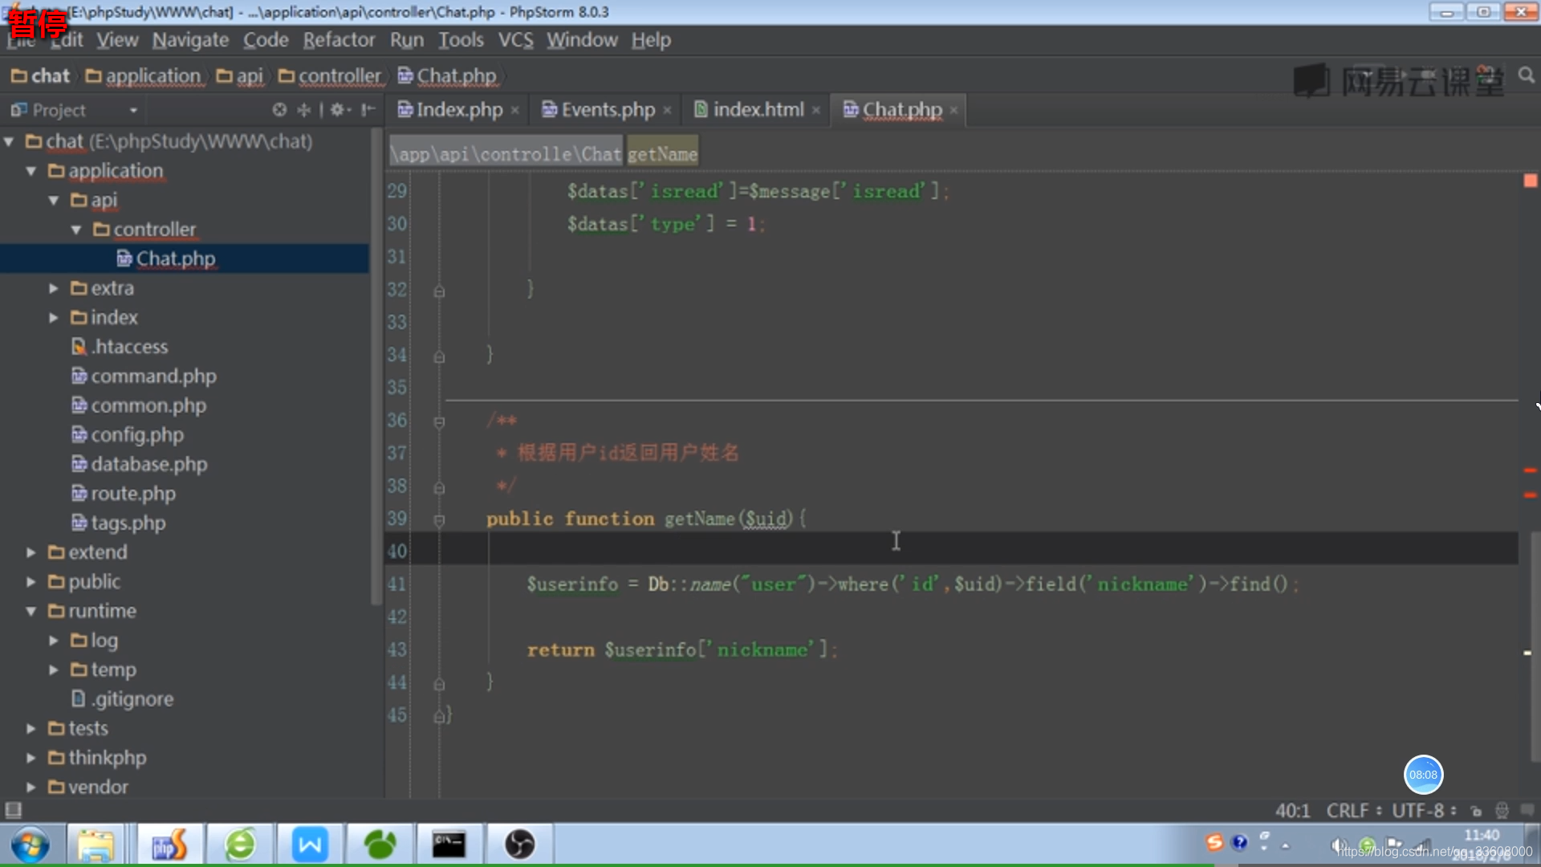Screen dimensions: 1541x867
Task: Expand the log folder
Action: (x=54, y=641)
